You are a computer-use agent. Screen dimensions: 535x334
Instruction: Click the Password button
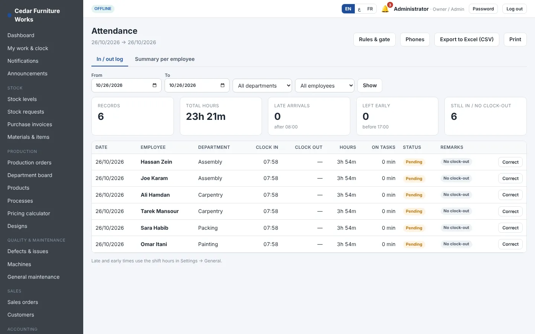tap(483, 9)
